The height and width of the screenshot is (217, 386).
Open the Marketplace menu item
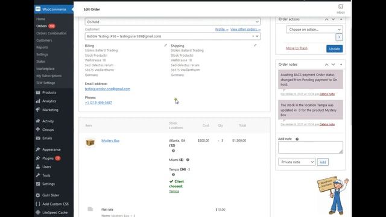pos(45,69)
